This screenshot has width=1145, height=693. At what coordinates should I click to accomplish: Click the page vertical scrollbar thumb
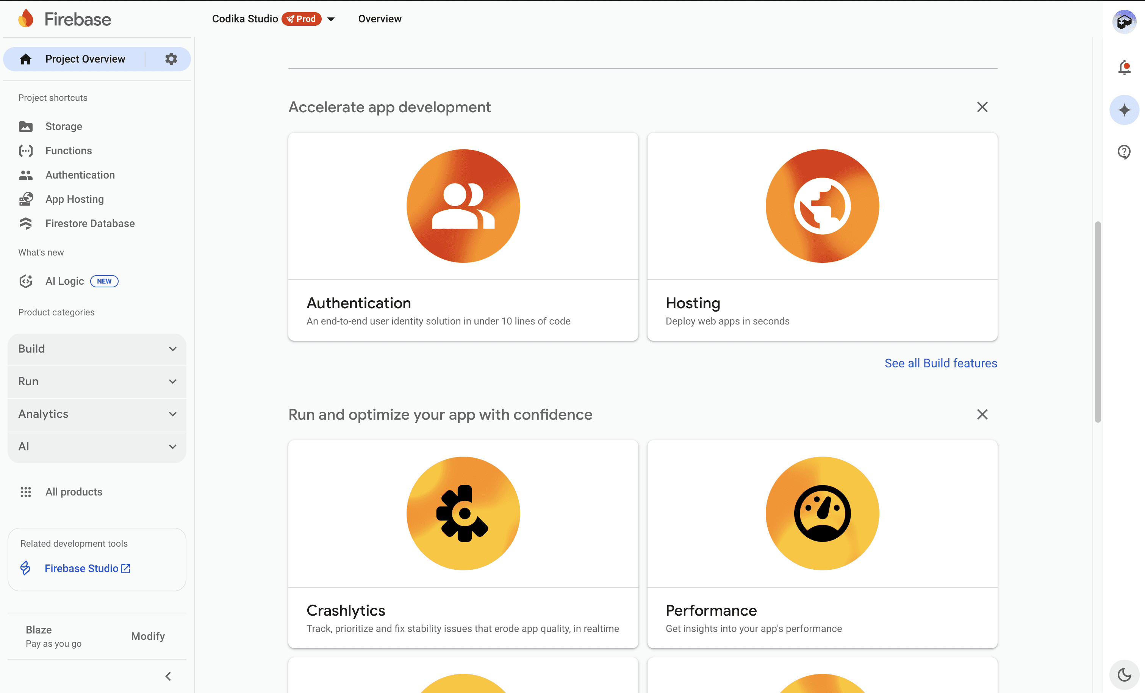pyautogui.click(x=1098, y=322)
